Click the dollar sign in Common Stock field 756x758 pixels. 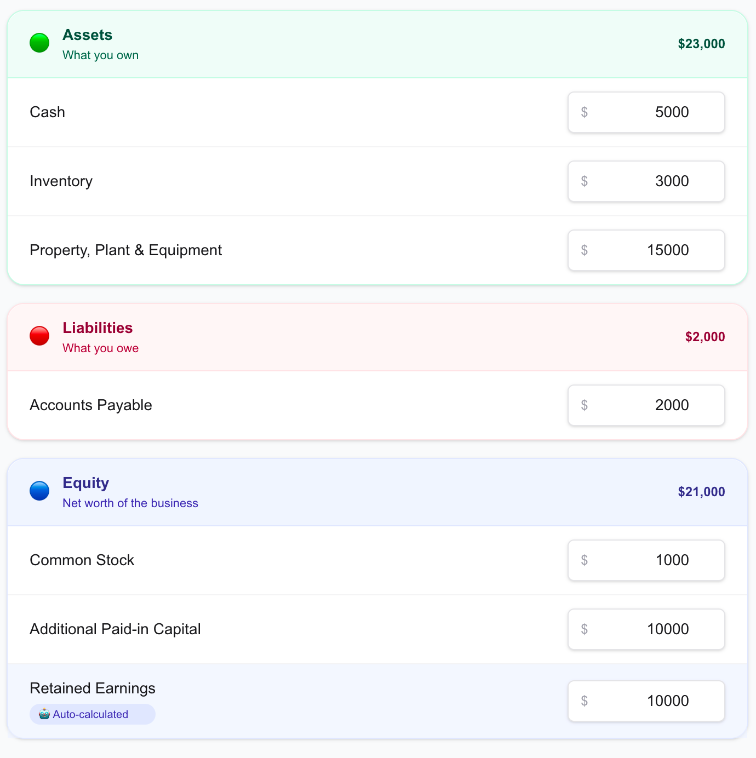[x=585, y=560]
